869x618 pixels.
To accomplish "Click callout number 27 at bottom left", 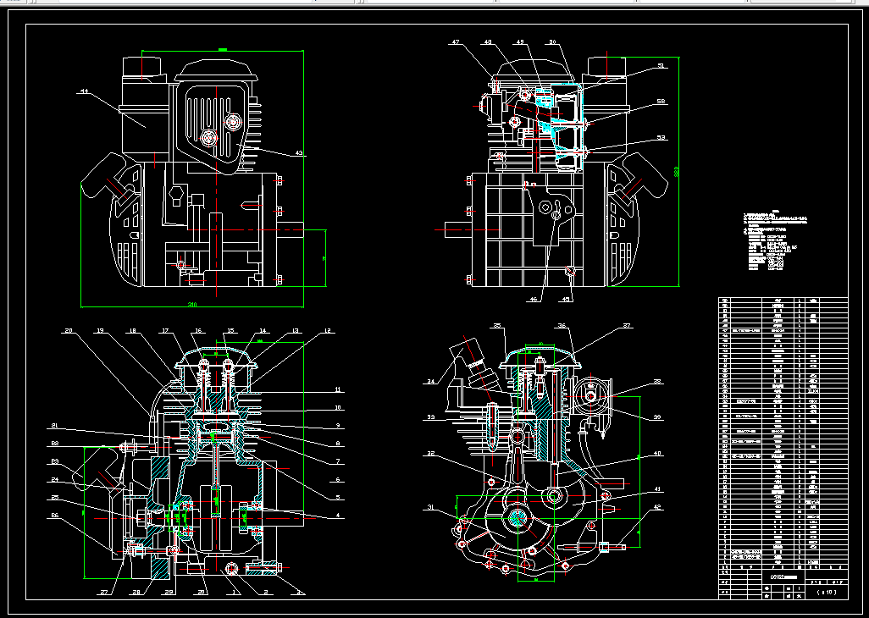I will [104, 593].
